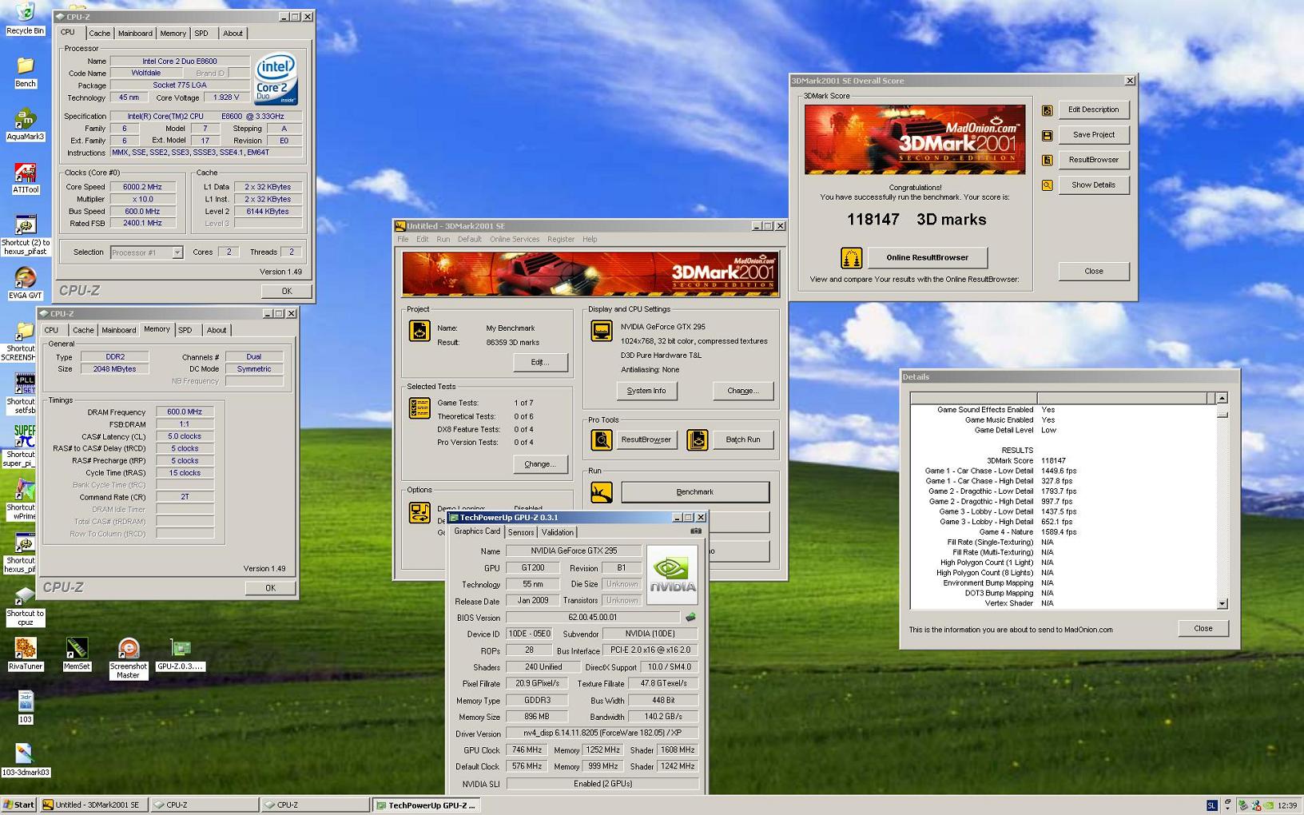Click the GPU Clock 746 MHz field
Image resolution: width=1304 pixels, height=815 pixels.
[x=527, y=749]
